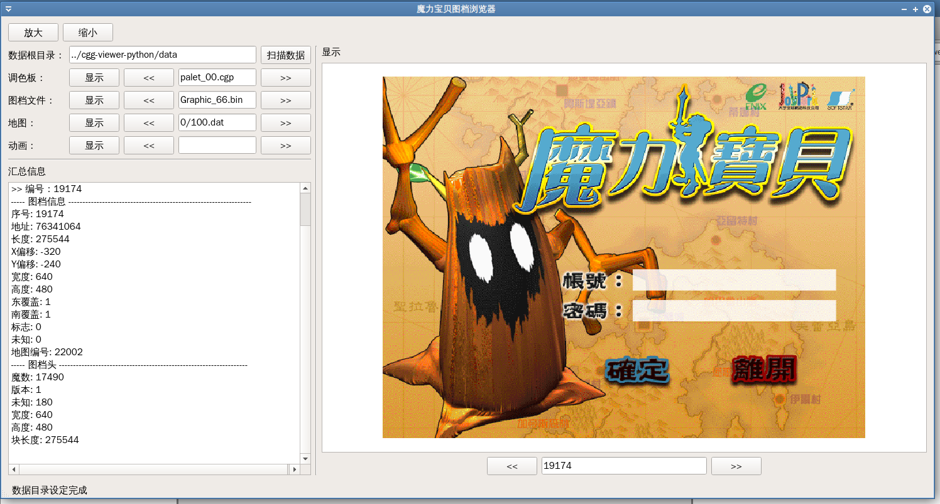Screen dimensions: 940x504
Task: Select the 19174 image number field
Action: point(624,466)
